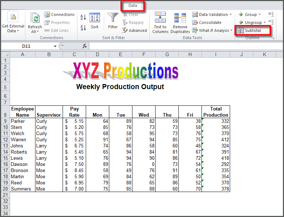
Task: Select employee cell Dawson
Action: tap(23, 164)
